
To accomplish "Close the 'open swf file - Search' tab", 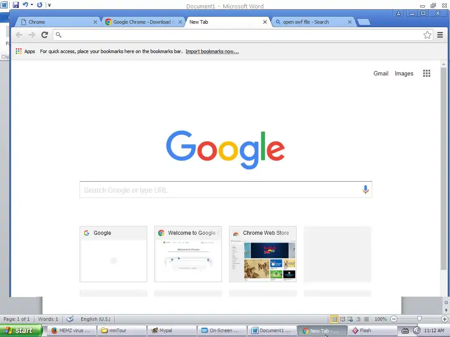I will click(x=349, y=22).
